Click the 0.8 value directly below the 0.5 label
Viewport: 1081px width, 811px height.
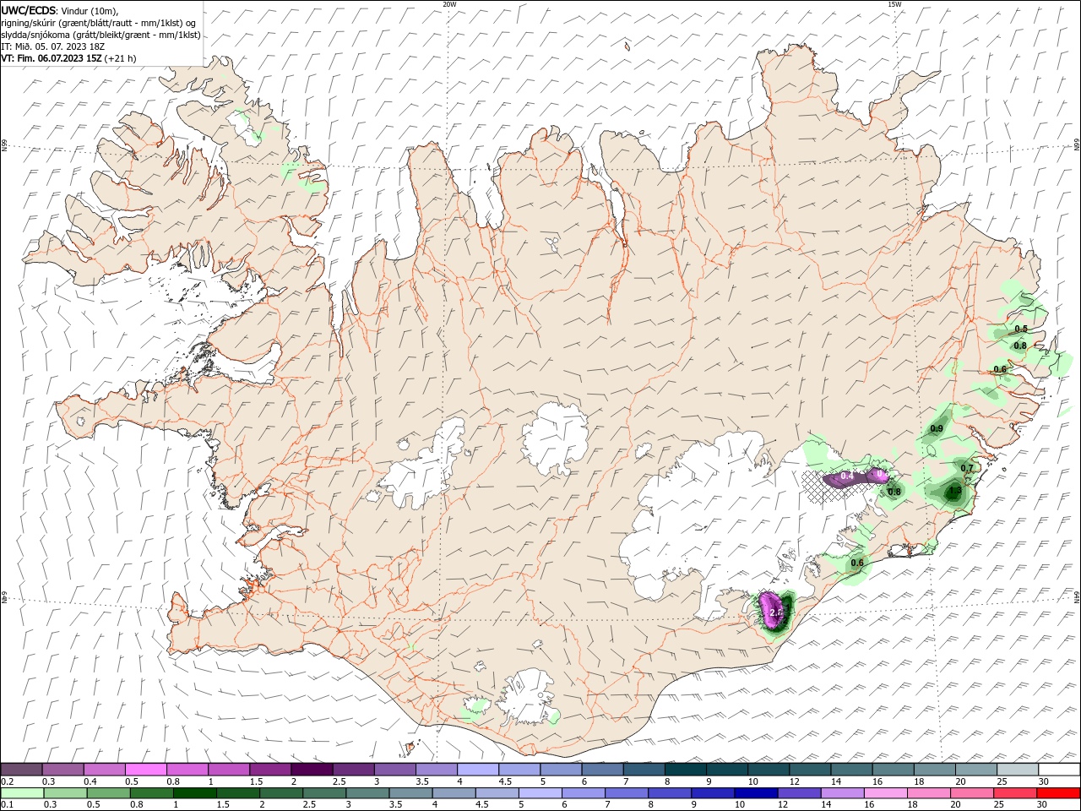tap(1020, 346)
